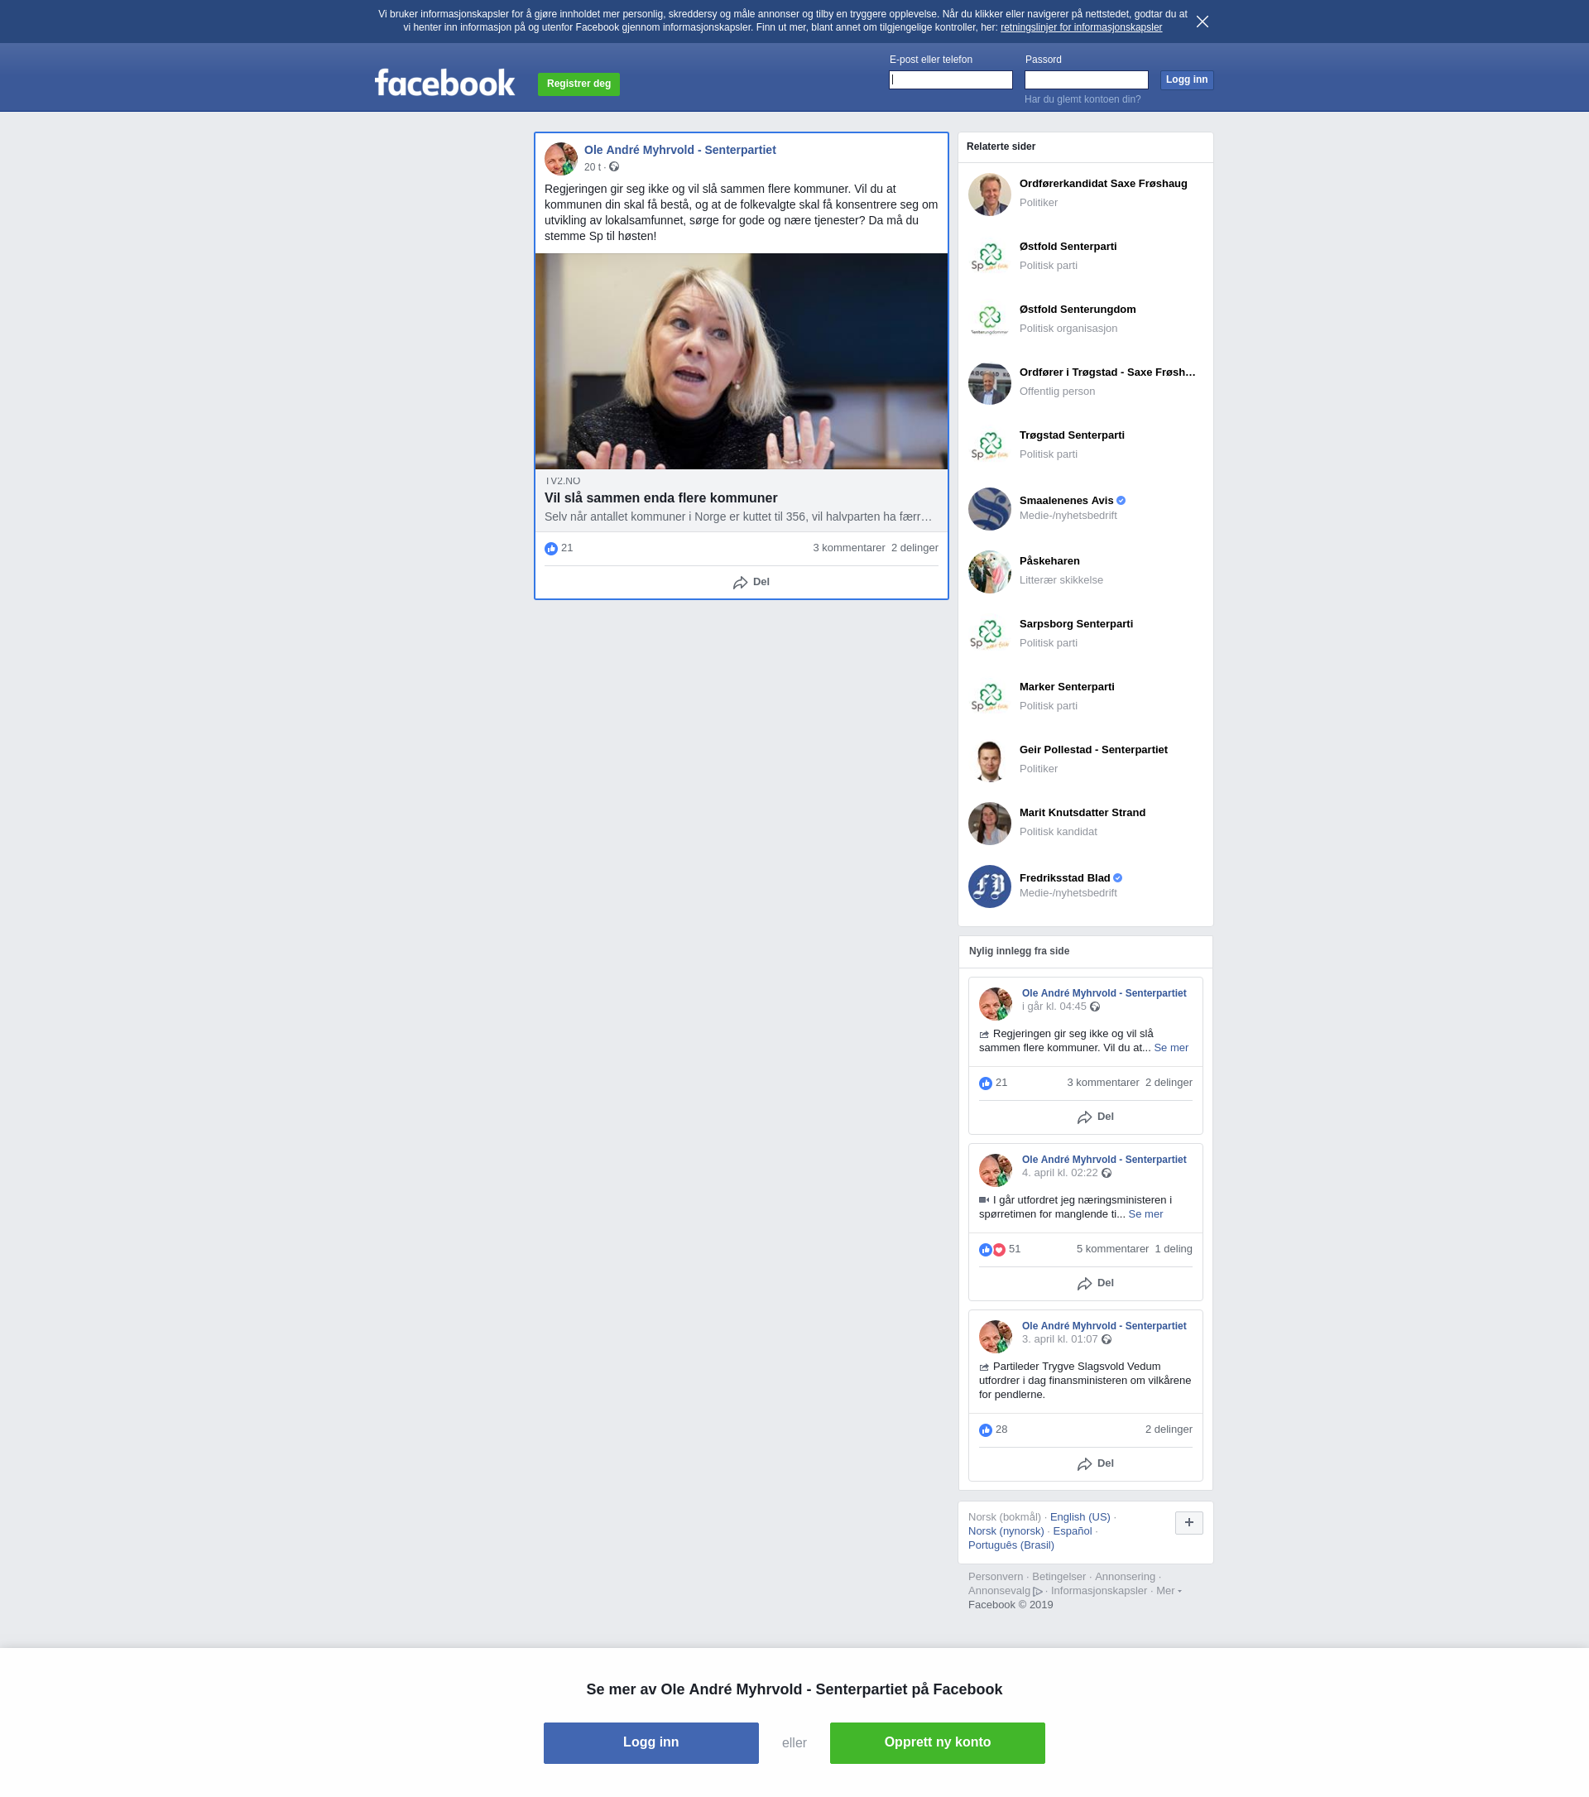Click reaction icons next to 51
This screenshot has width=1589, height=1797.
[x=992, y=1250]
